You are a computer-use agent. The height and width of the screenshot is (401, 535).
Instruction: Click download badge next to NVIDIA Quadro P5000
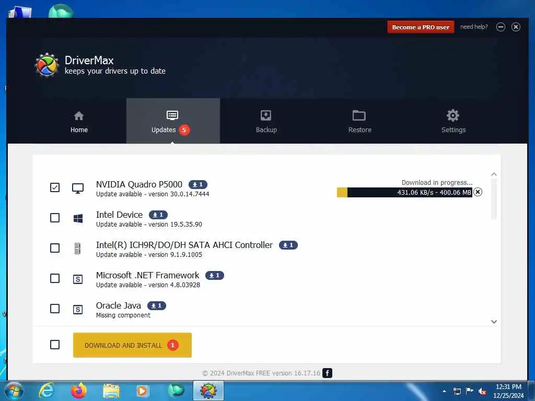(x=198, y=184)
